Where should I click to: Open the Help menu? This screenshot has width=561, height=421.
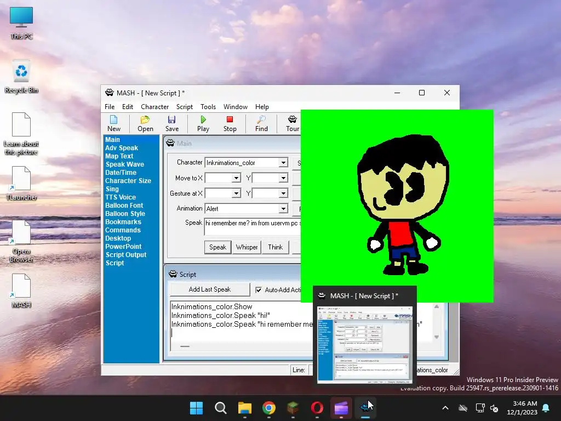point(262,107)
